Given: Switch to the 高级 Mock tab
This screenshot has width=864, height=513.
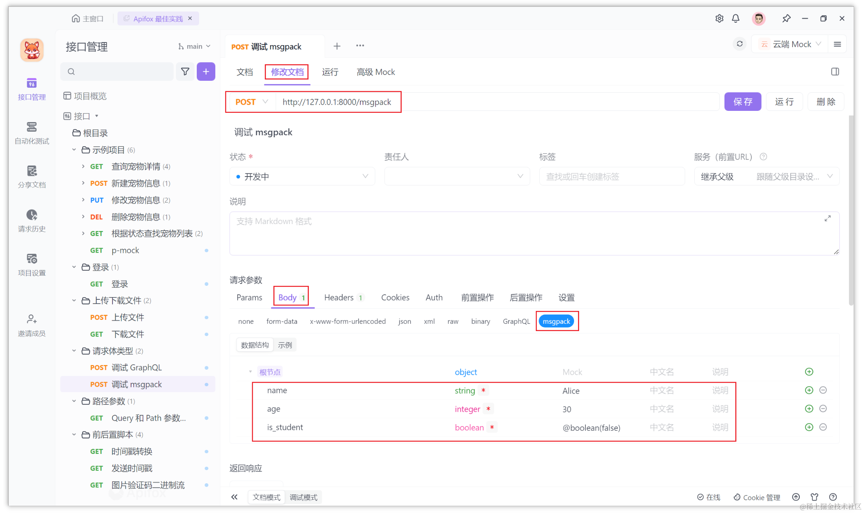Looking at the screenshot, I should point(375,72).
